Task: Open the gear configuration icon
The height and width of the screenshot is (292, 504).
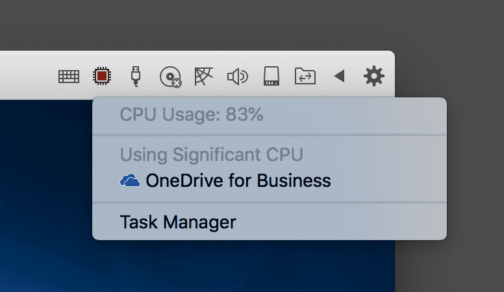Action: tap(374, 76)
